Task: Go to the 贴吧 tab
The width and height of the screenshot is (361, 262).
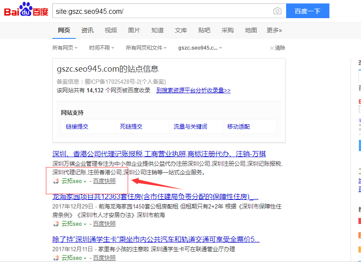Action: point(204,30)
